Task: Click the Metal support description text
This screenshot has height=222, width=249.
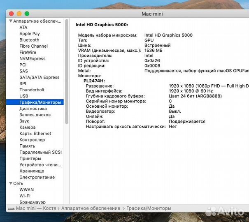Action: tap(197, 71)
